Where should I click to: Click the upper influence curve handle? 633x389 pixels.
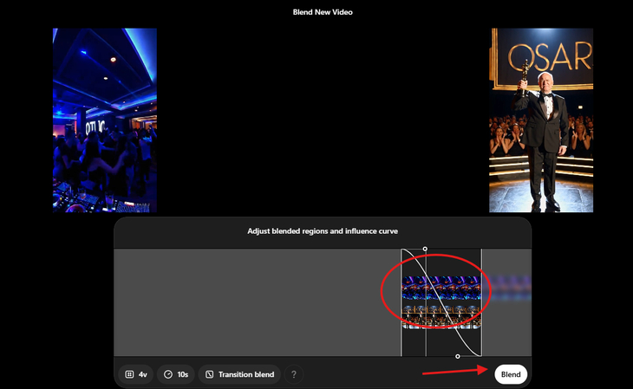pos(425,249)
